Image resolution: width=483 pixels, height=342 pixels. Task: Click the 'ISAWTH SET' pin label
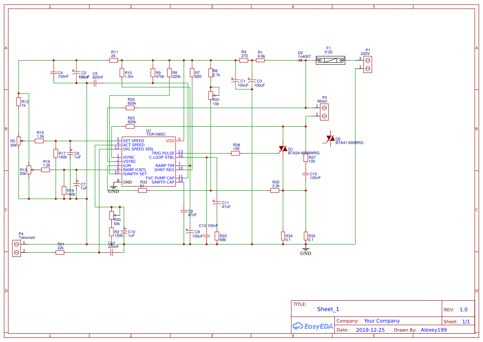[x=135, y=173]
